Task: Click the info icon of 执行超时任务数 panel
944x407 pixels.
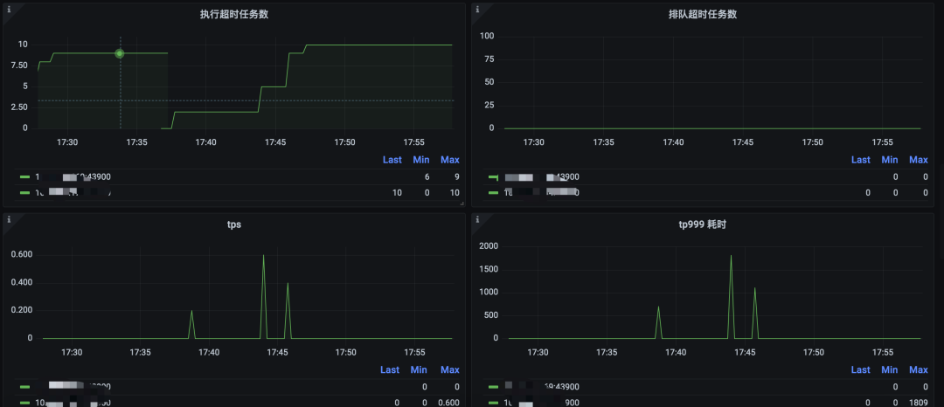Action: pos(9,9)
